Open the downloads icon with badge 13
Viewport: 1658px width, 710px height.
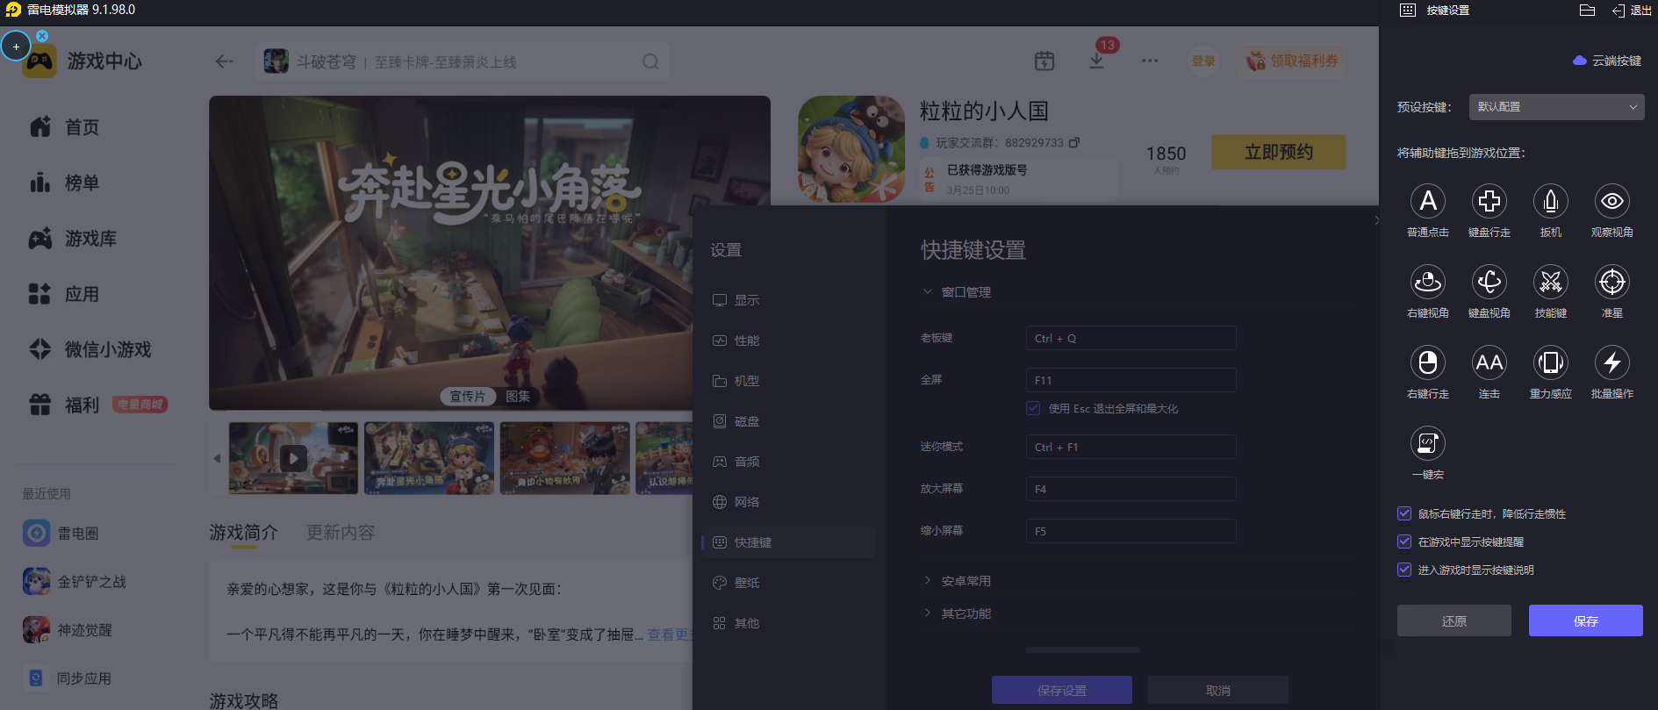click(1097, 61)
